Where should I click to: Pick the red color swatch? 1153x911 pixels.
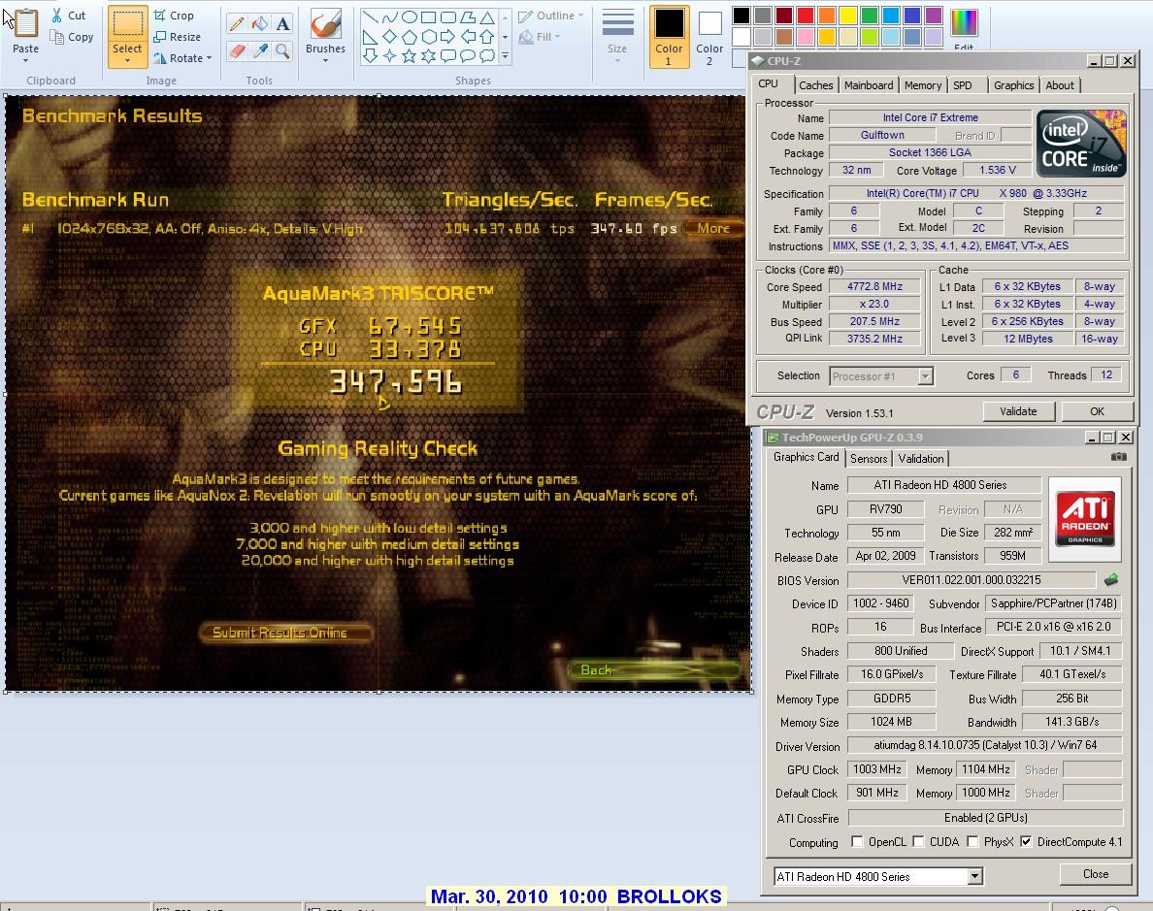click(806, 16)
